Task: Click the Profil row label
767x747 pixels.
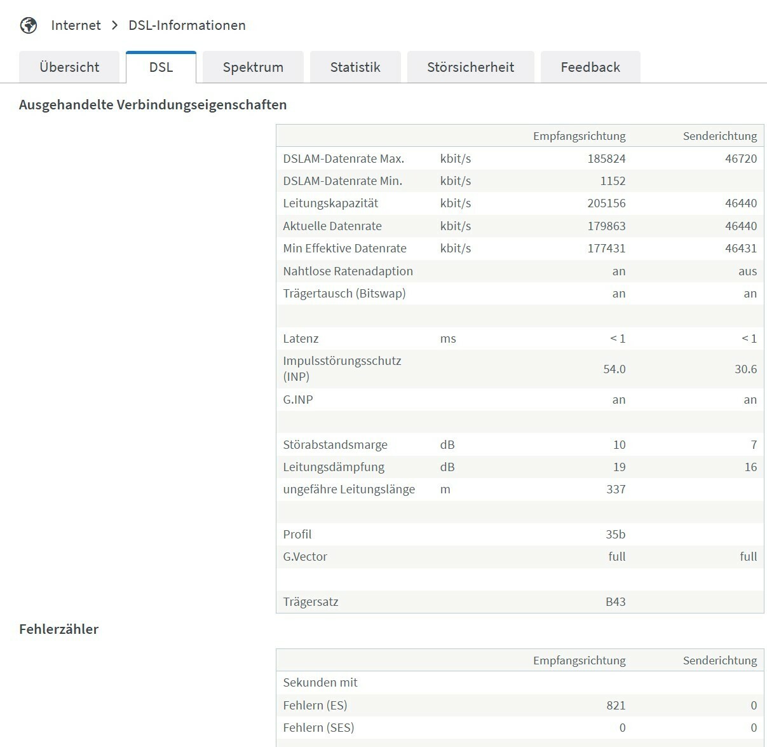Action: [297, 535]
